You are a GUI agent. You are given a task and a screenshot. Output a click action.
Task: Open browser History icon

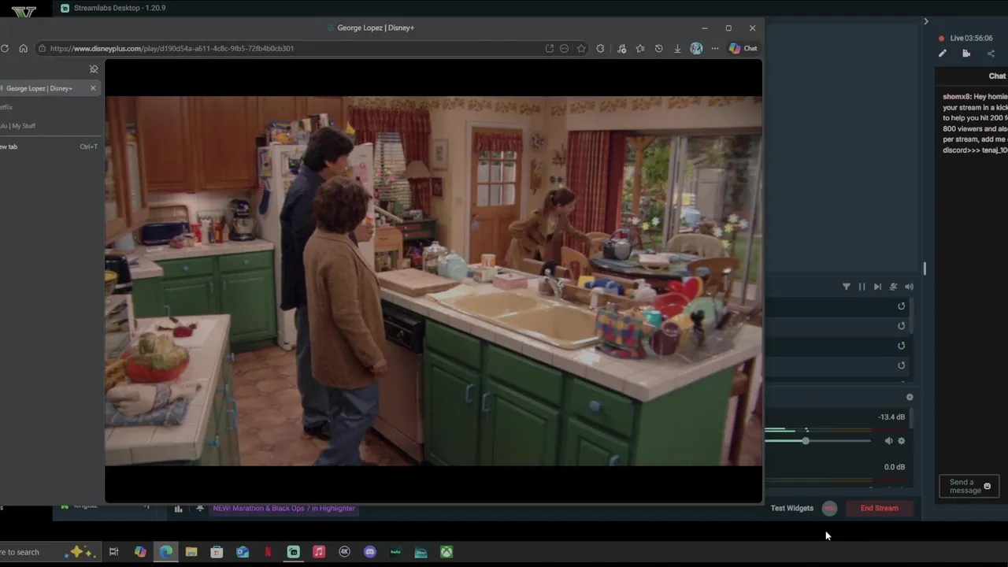658,48
